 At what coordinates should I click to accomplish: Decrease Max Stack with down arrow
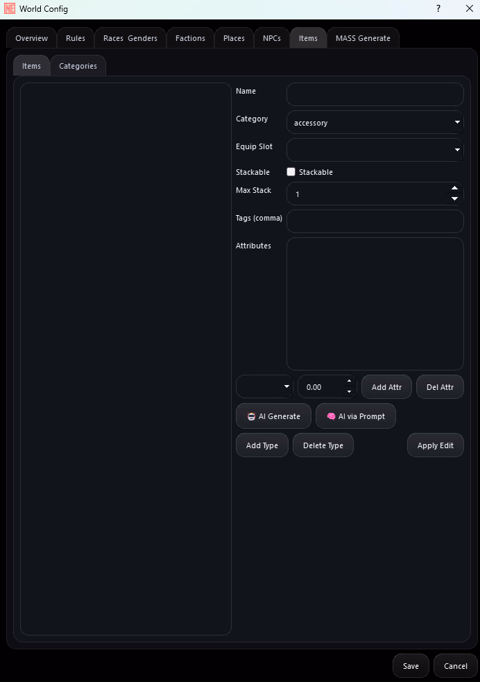(x=454, y=199)
